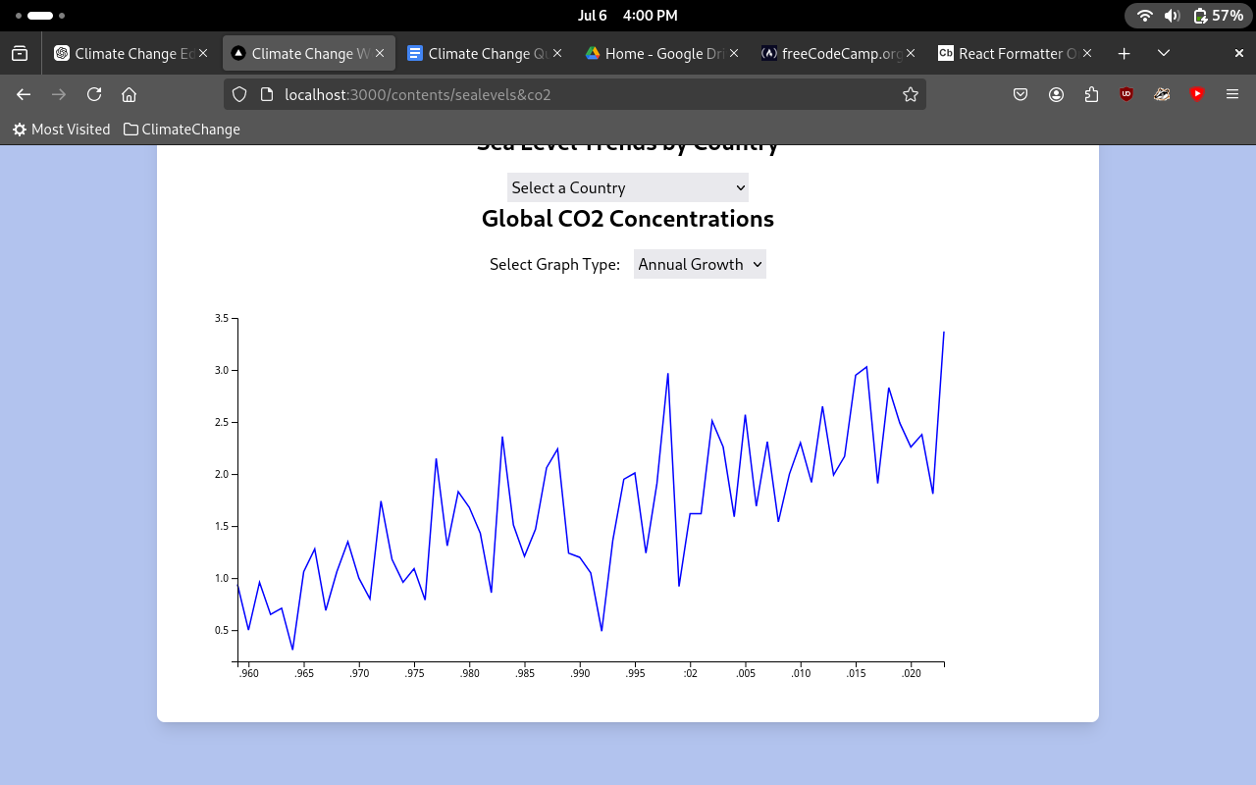Open the Select a Country dropdown
1256x785 pixels.
click(x=627, y=187)
